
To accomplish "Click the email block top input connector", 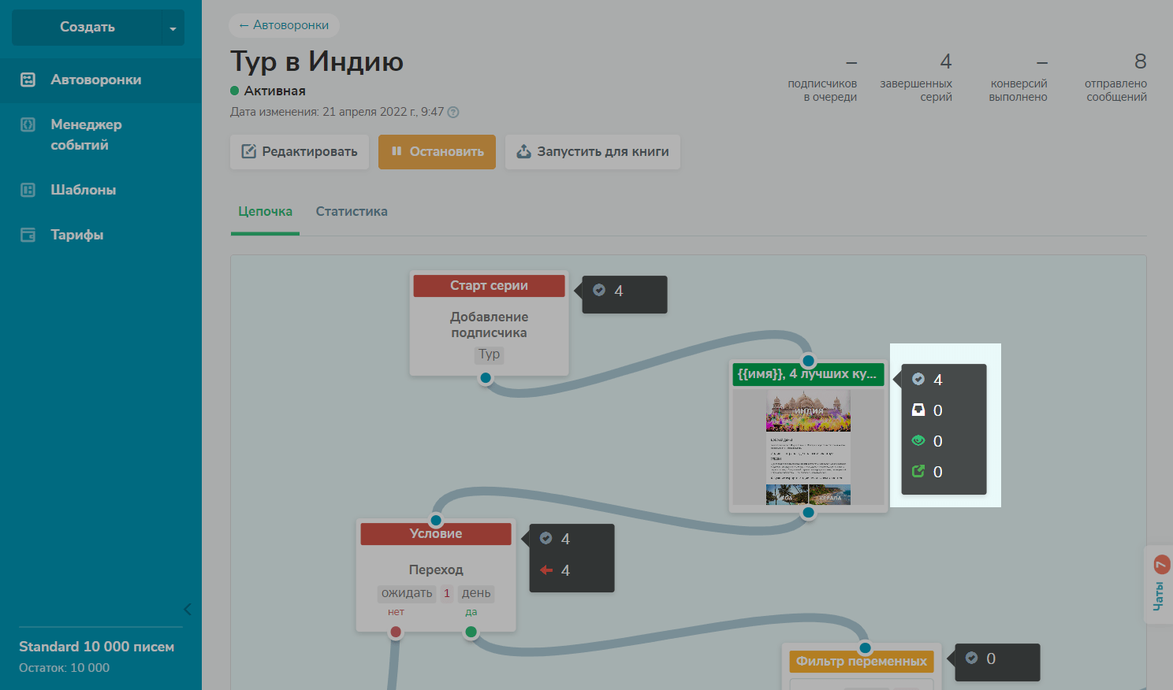I will point(808,362).
